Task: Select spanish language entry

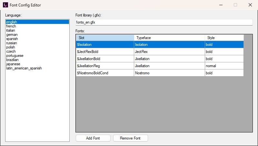Action: [37, 39]
